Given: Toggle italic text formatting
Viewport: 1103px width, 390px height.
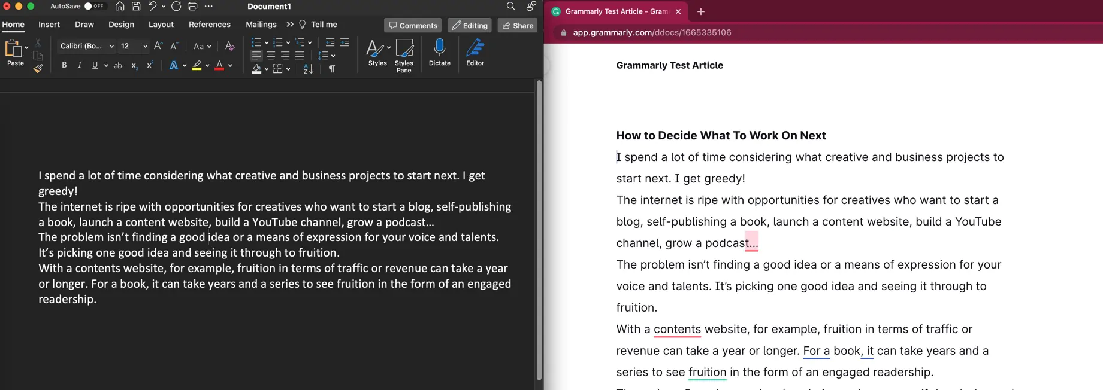Looking at the screenshot, I should (x=80, y=65).
